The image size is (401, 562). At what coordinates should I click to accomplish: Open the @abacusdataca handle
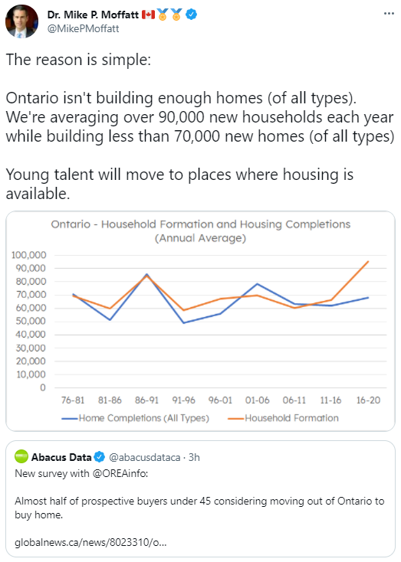(144, 457)
